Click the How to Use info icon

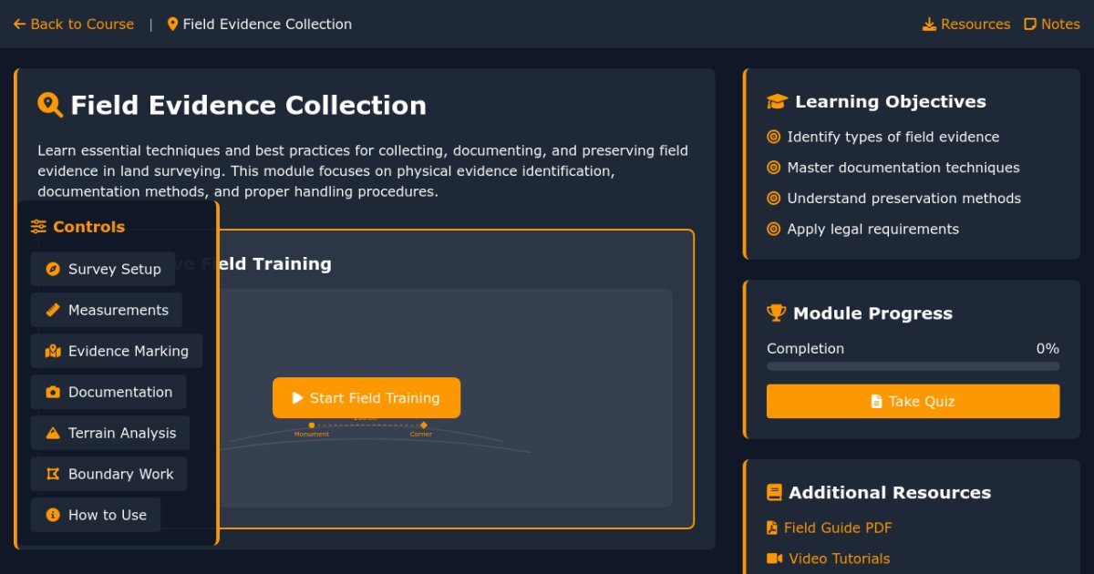click(52, 515)
